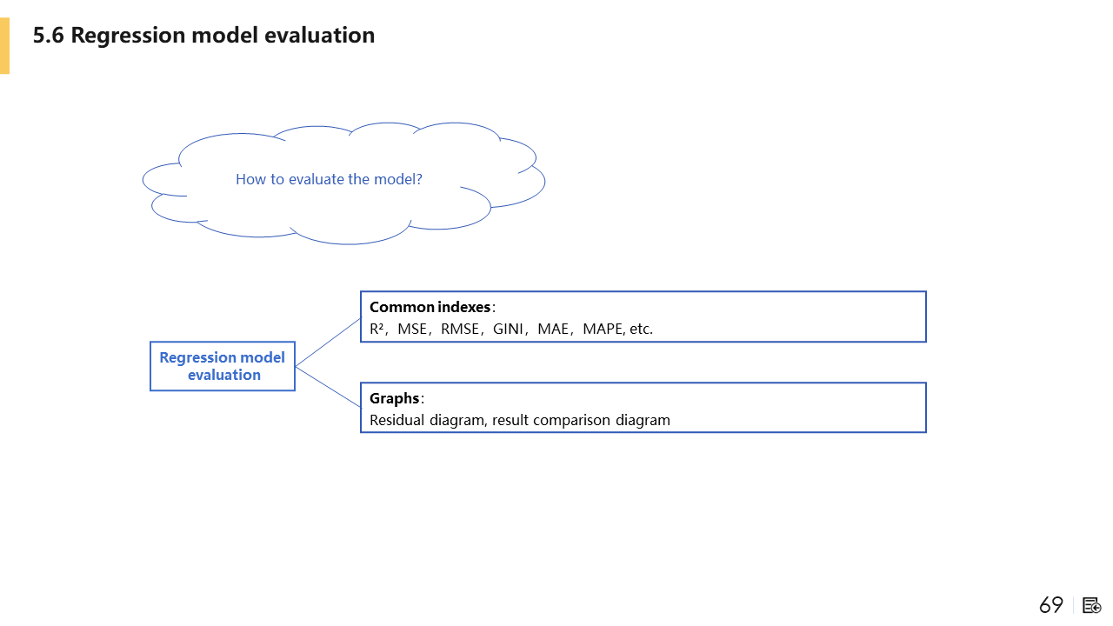Click the "Common indexes" heading

coord(430,307)
